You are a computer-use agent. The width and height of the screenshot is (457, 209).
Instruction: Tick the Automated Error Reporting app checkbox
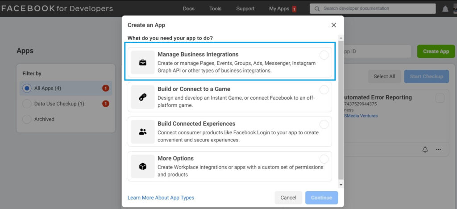tap(440, 98)
